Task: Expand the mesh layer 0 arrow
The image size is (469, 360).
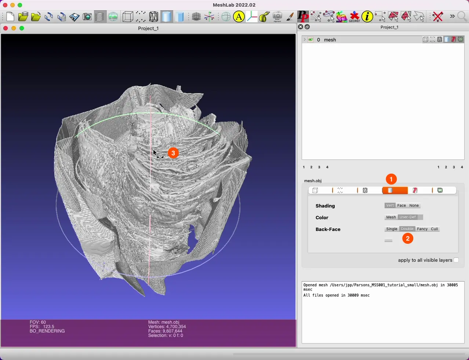Action: pyautogui.click(x=304, y=40)
